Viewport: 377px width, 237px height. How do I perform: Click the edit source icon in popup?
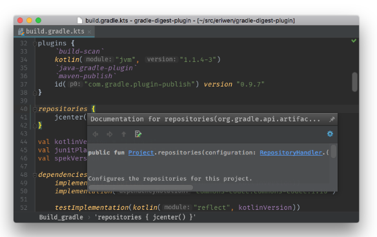(138, 134)
